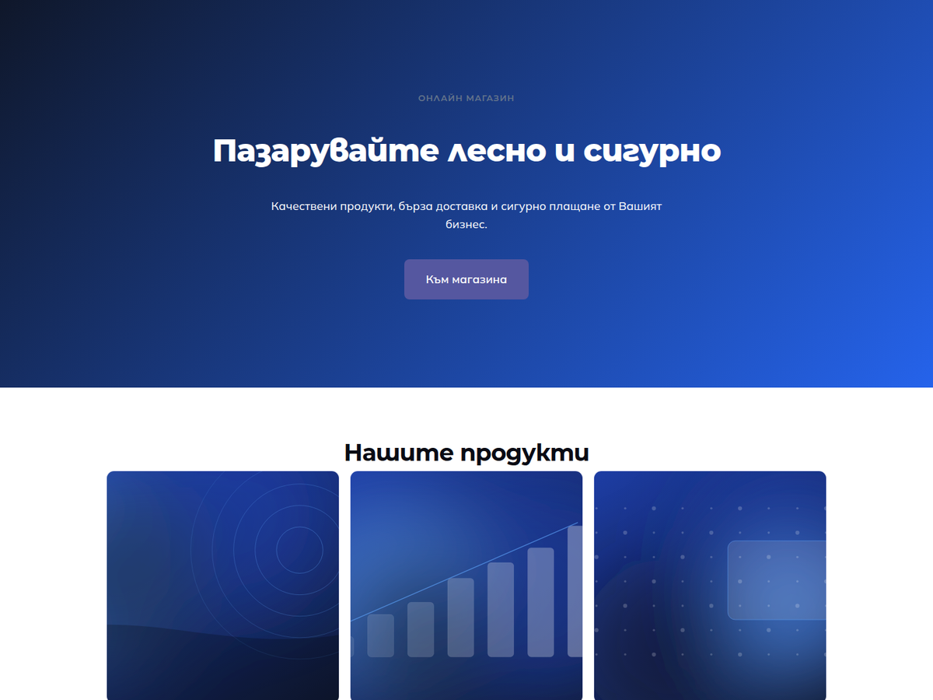Click the shortest full bar in the chart card
This screenshot has height=700, width=933.
[380, 635]
